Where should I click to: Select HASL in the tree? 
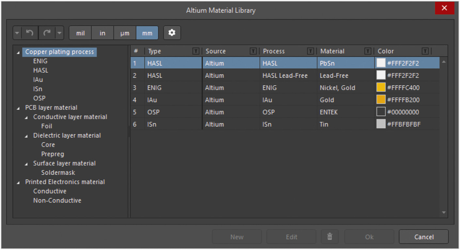pos(40,70)
